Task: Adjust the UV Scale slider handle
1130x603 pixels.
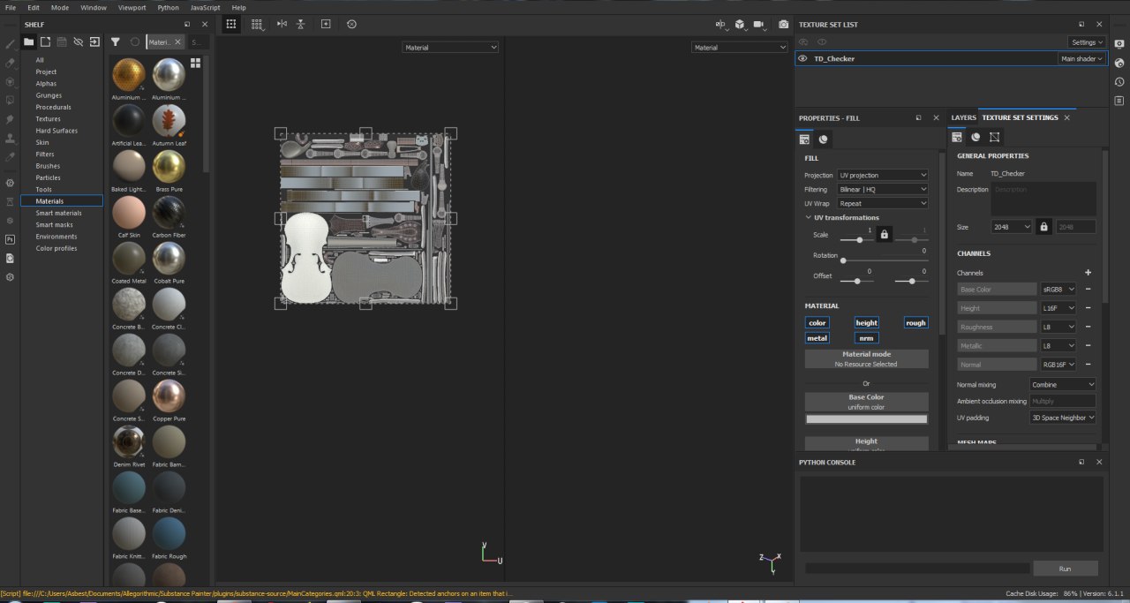Action: point(860,239)
